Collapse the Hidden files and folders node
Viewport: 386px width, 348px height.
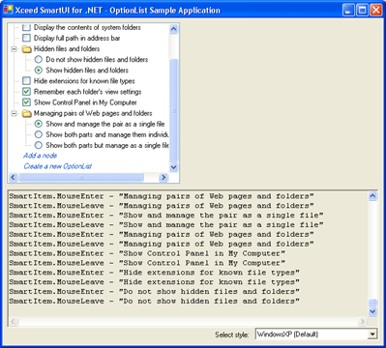pos(14,49)
